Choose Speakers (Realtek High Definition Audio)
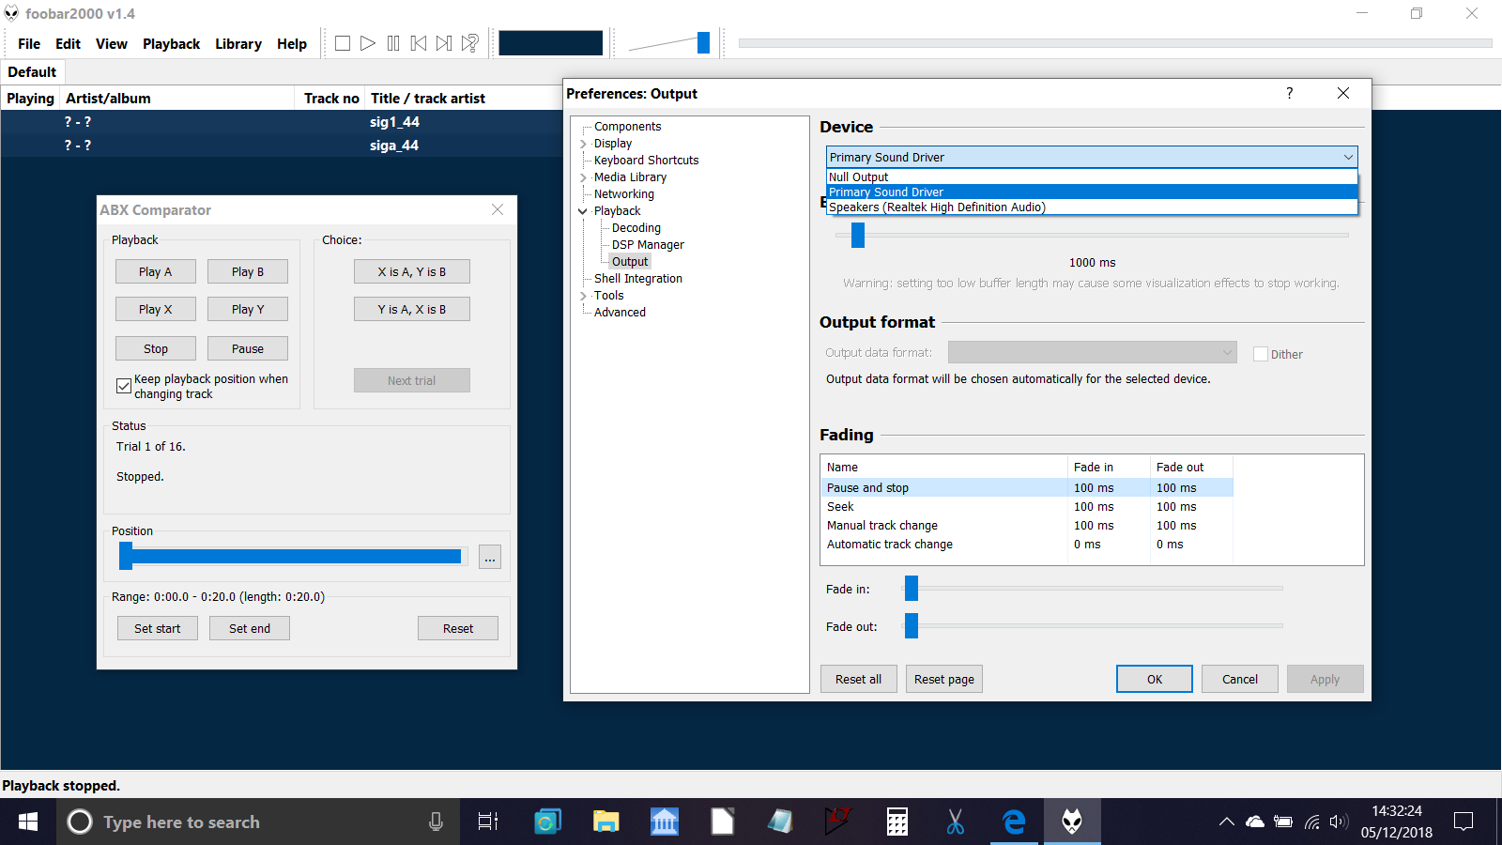1502x845 pixels. [x=1092, y=207]
